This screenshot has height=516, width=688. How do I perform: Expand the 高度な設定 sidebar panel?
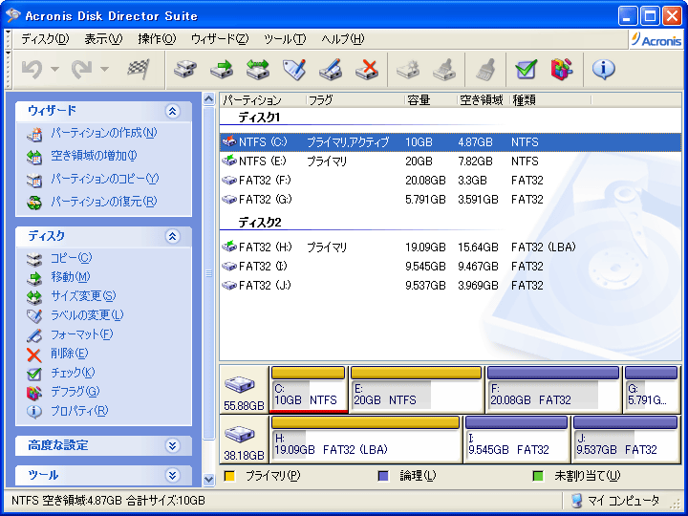(x=172, y=446)
